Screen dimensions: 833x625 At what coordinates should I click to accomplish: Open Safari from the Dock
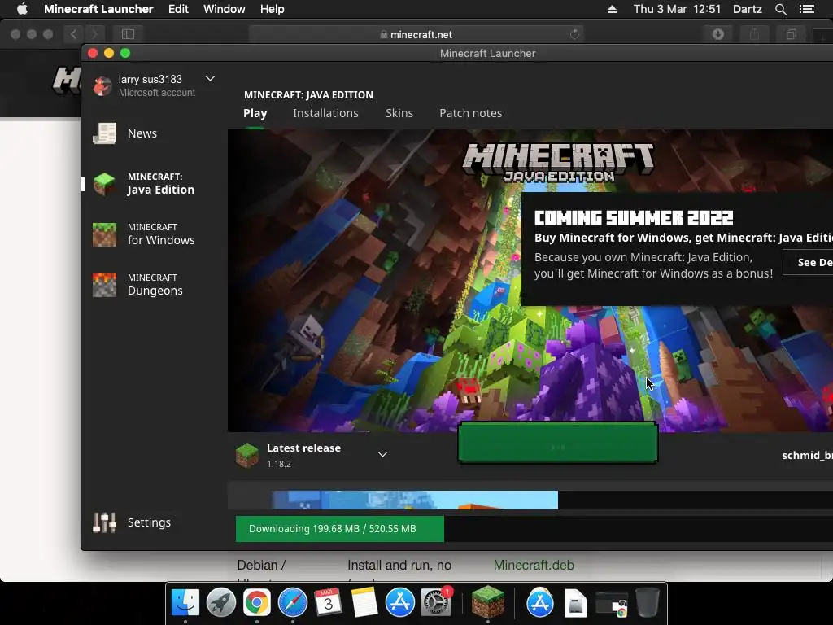coord(293,603)
